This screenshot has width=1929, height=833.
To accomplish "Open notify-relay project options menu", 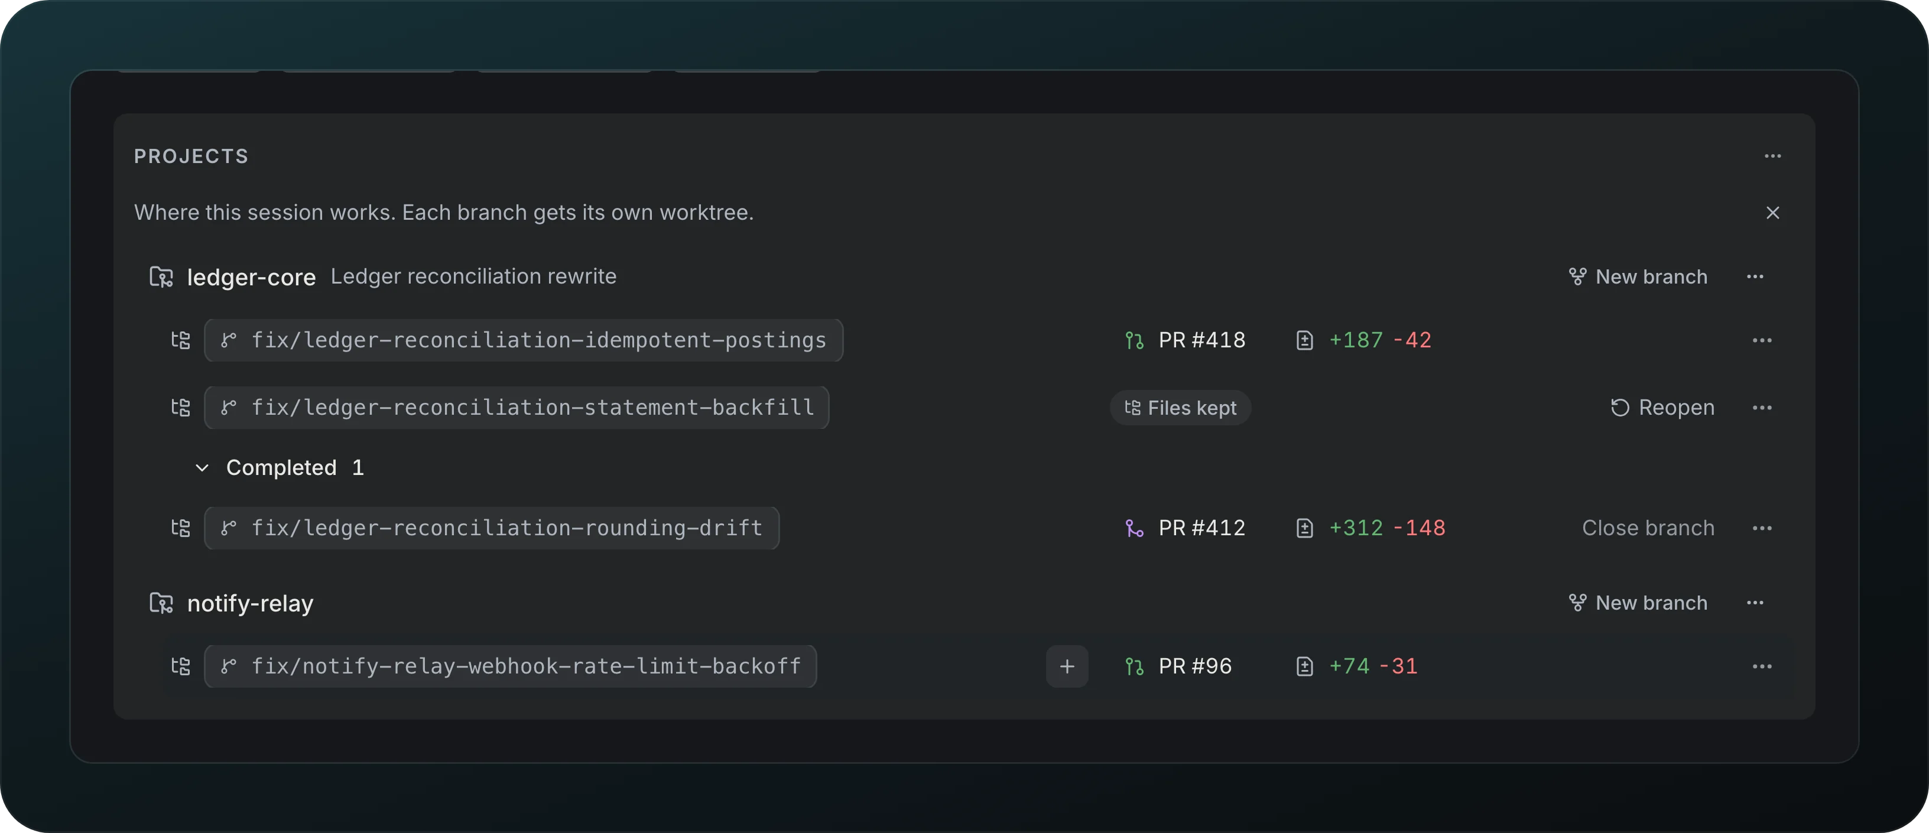I will point(1755,603).
